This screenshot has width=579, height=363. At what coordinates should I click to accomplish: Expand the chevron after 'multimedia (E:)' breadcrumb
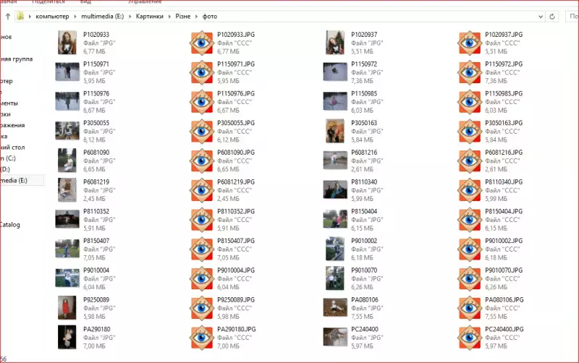[130, 17]
